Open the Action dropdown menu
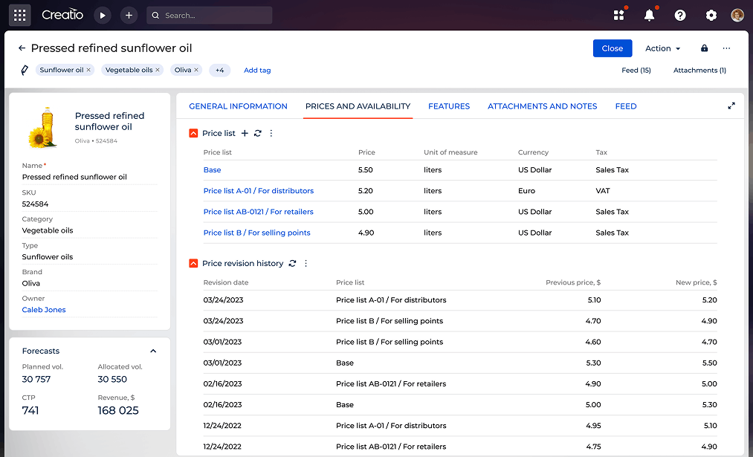The height and width of the screenshot is (457, 753). [x=662, y=48]
